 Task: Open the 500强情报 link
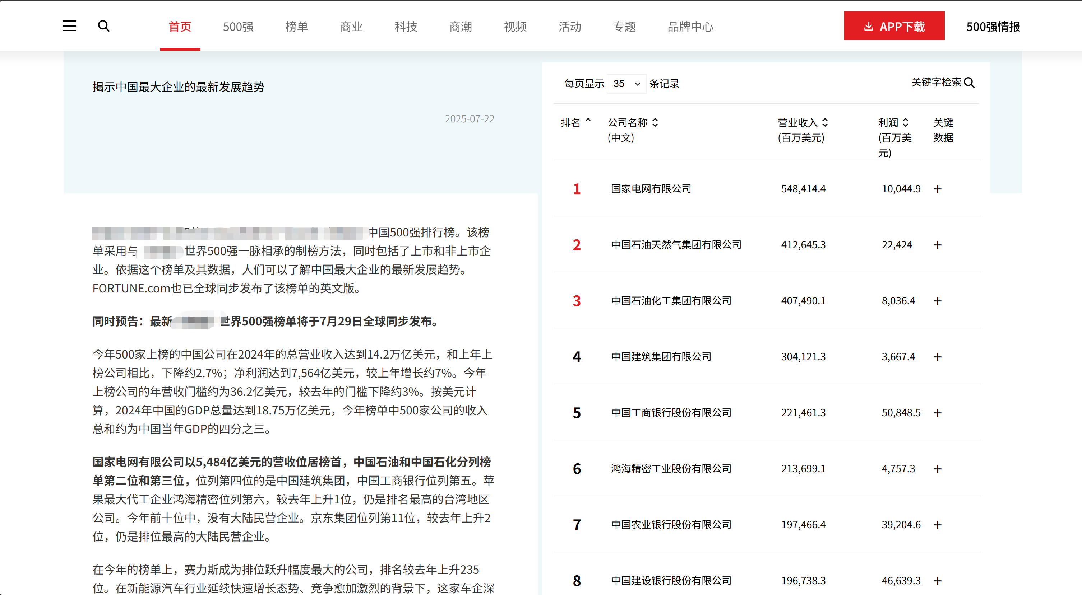[993, 27]
